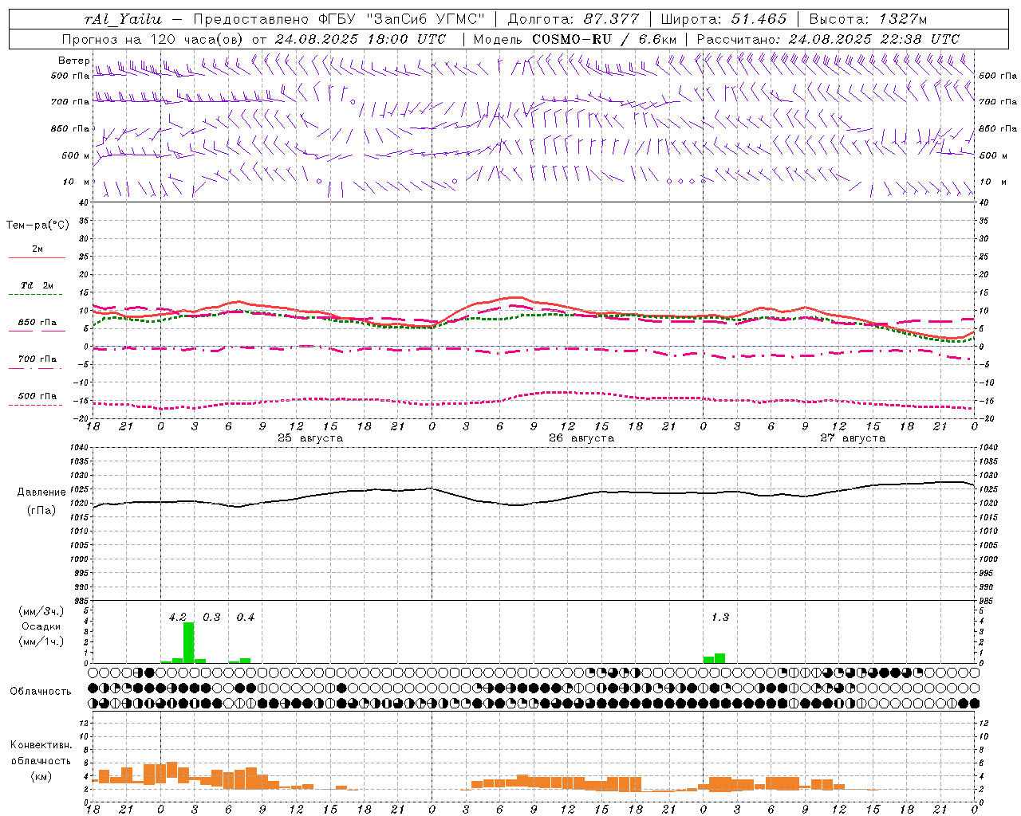Select the 850 гПа temperature legend entry
The image size is (1021, 816).
point(37,323)
